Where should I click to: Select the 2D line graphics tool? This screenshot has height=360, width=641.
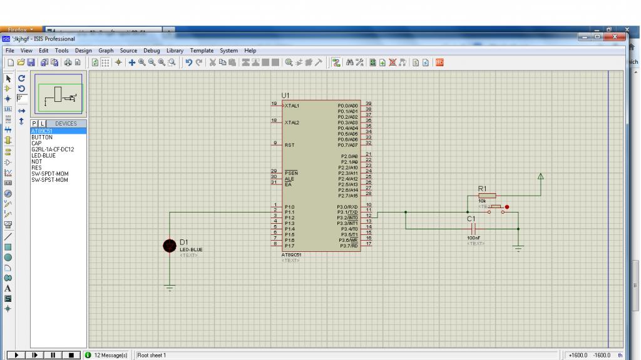coord(8,236)
